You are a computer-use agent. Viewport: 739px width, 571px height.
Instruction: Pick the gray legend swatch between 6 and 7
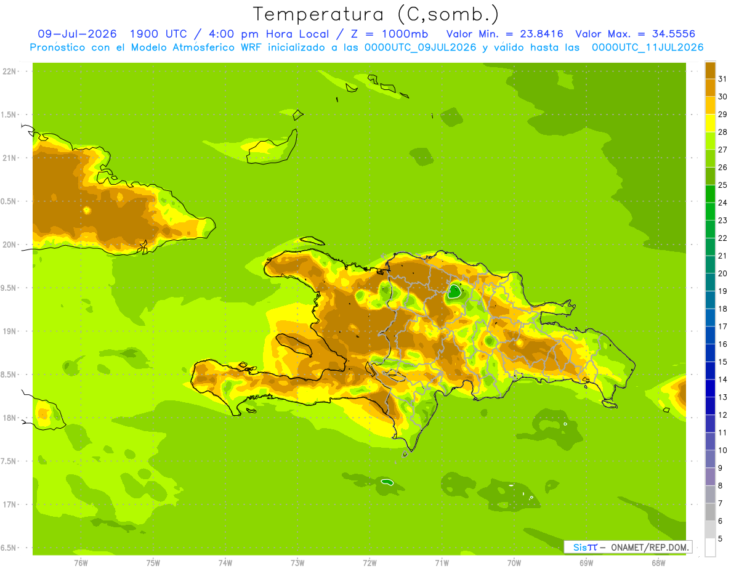tap(710, 512)
